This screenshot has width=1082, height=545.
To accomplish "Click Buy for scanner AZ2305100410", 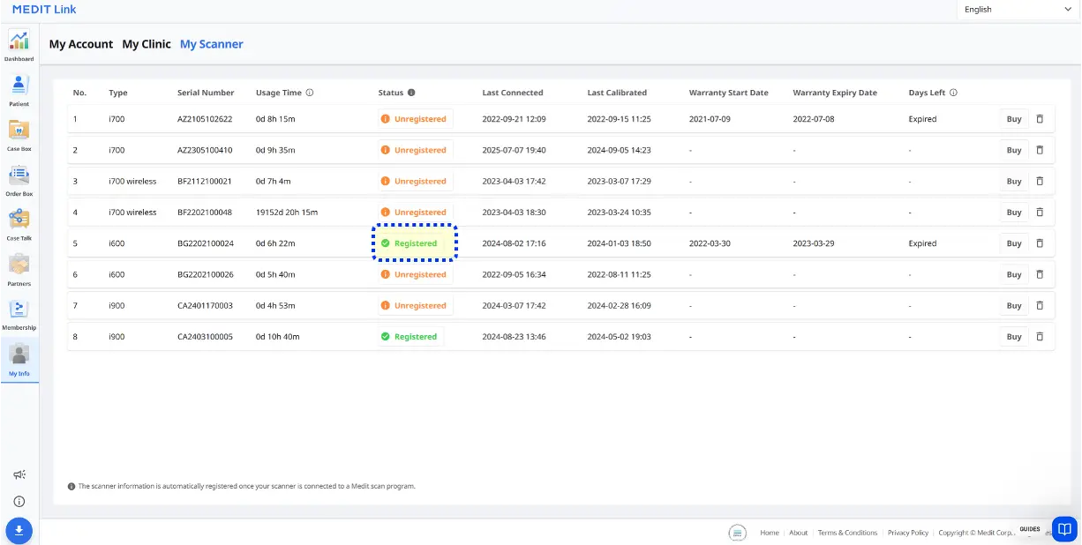I will pyautogui.click(x=1014, y=150).
